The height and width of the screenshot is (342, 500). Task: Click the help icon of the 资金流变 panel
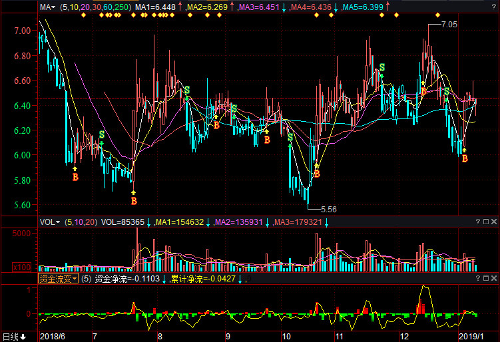477,278
